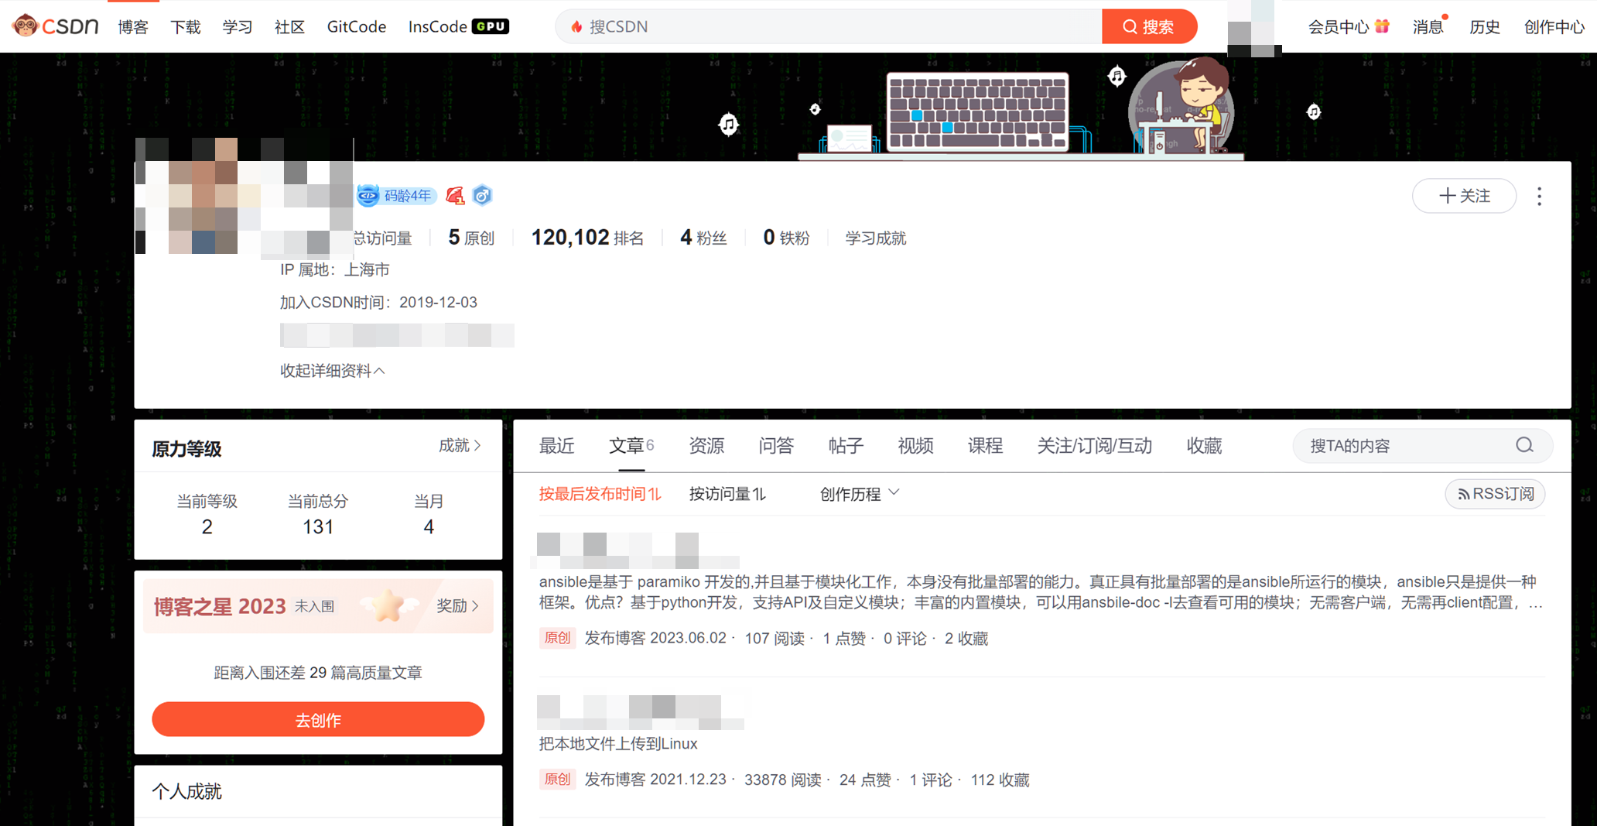Click the 0 铁粉 stat
Image resolution: width=1597 pixels, height=826 pixels.
[786, 238]
